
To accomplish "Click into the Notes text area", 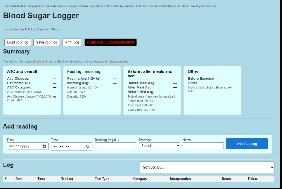I will tap(203, 146).
